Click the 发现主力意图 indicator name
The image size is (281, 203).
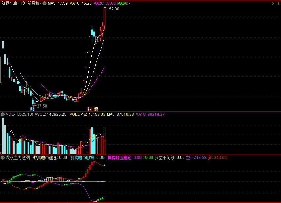tap(18, 158)
